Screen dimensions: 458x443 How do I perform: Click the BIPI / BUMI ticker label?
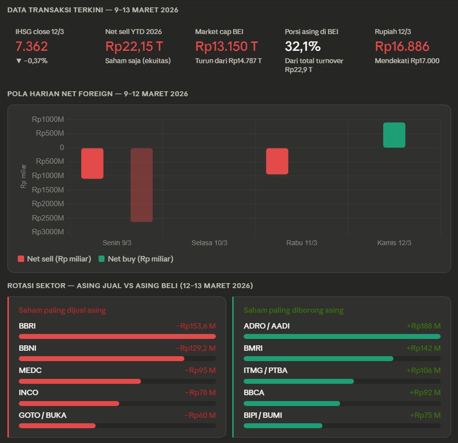pyautogui.click(x=263, y=415)
